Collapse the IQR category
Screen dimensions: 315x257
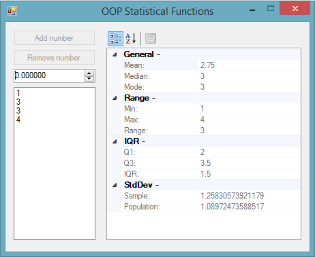point(115,141)
